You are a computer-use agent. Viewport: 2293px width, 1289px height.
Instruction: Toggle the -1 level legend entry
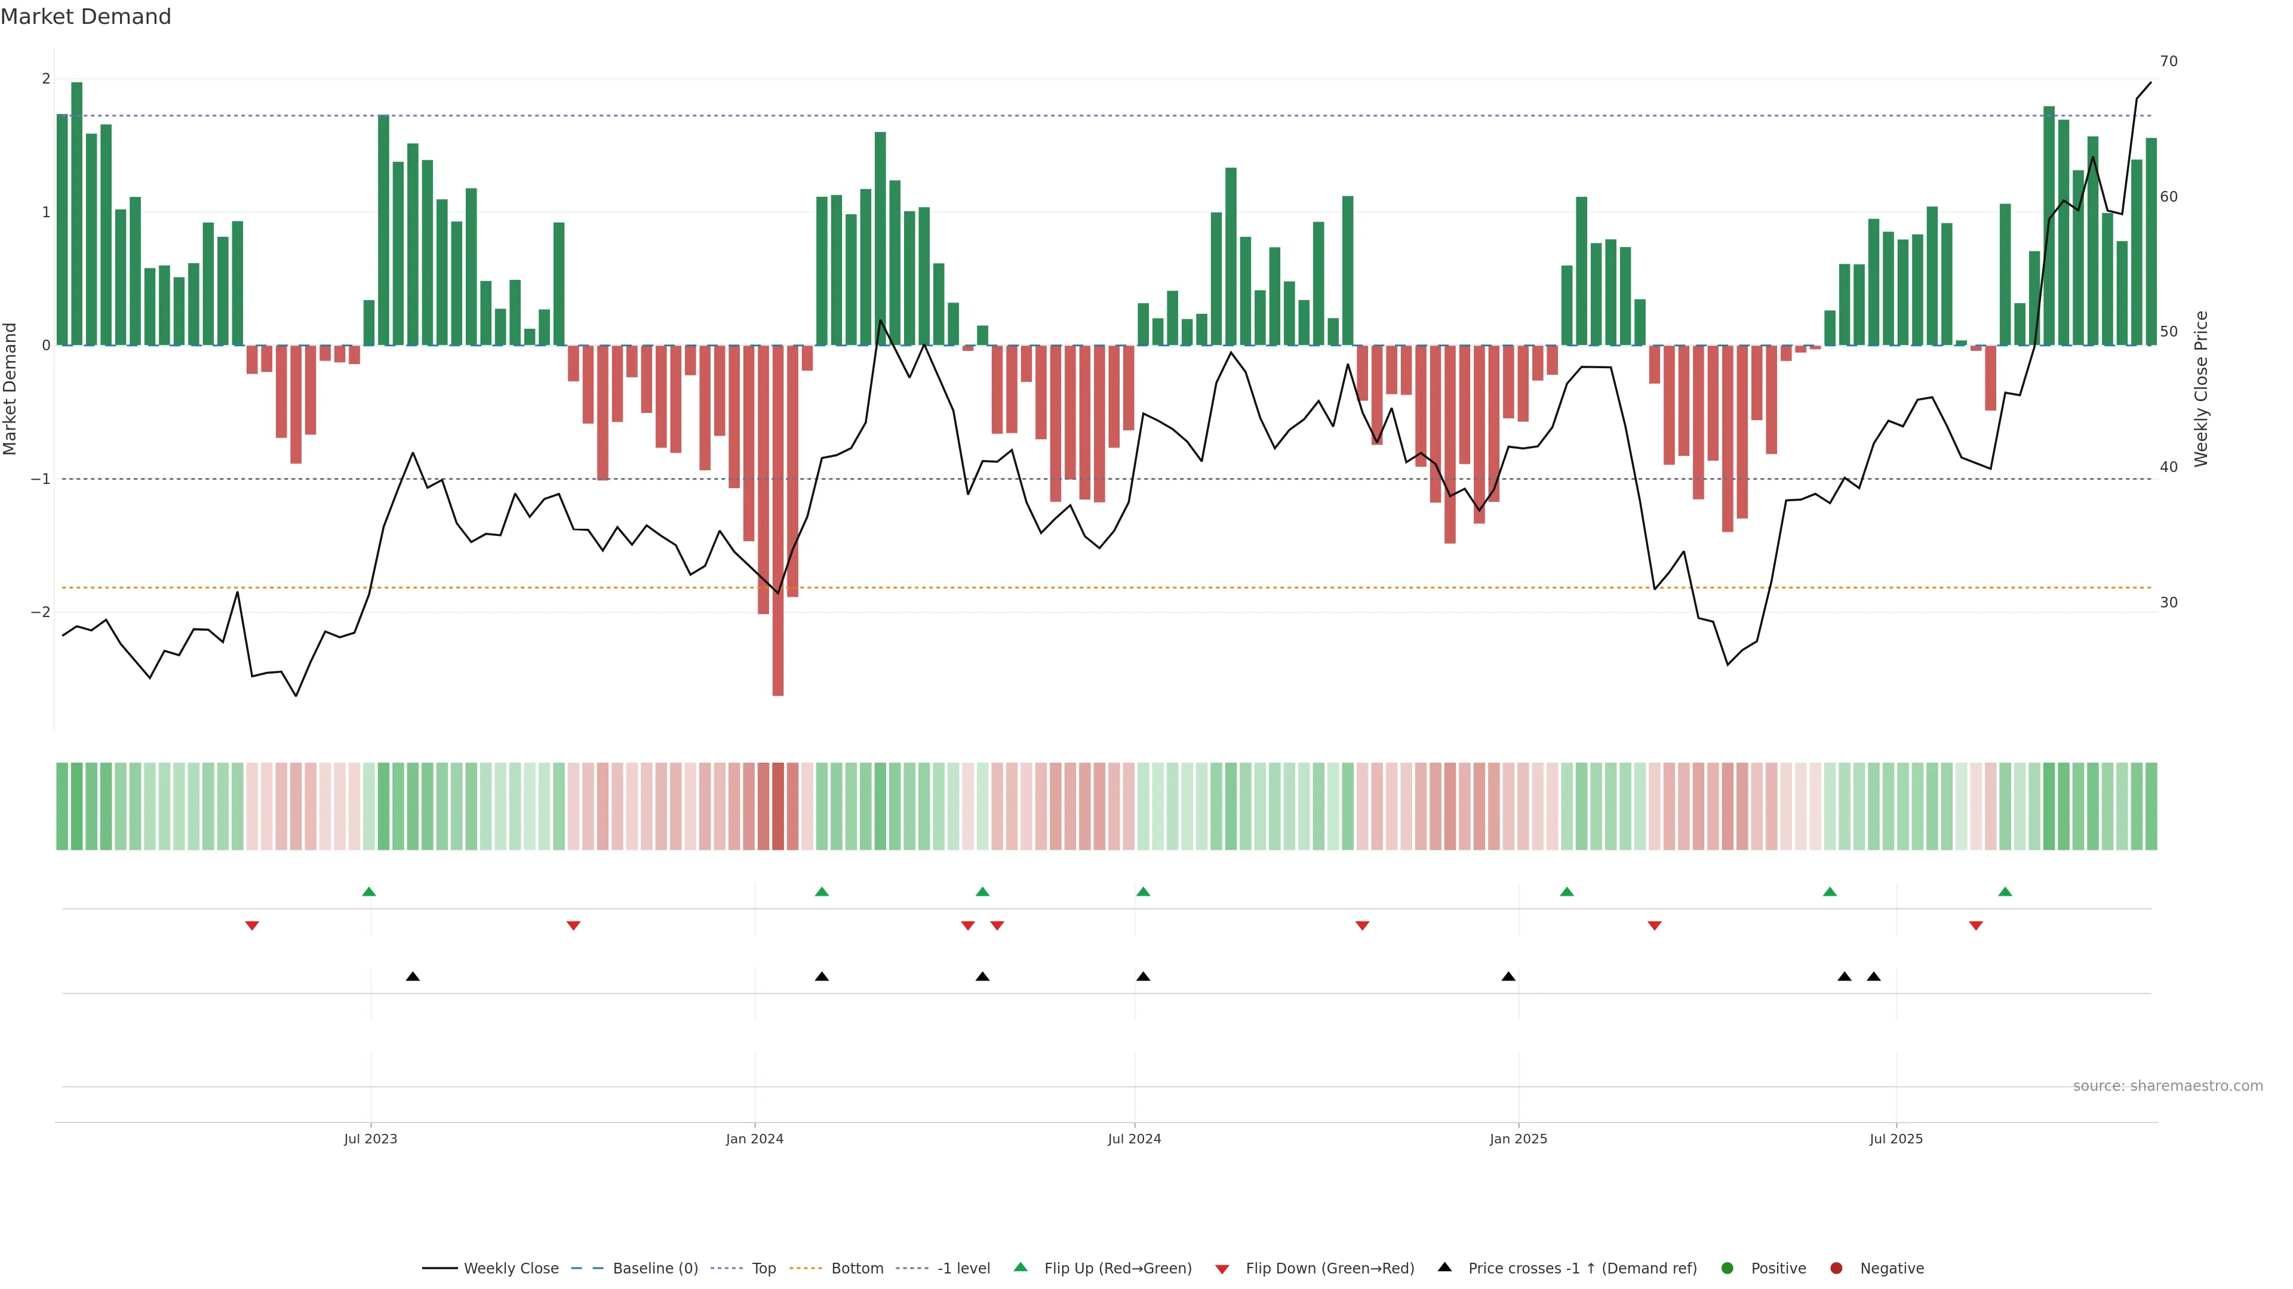[x=963, y=1269]
